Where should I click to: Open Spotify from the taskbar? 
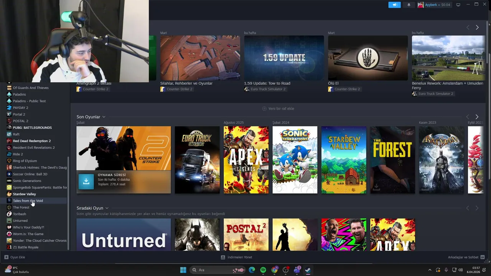[263, 270]
